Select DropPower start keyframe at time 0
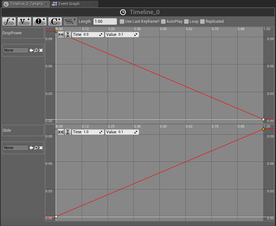The image size is (276, 226). (x=56, y=32)
